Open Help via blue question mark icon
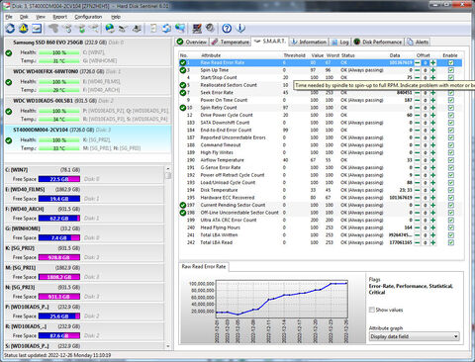 [227, 29]
